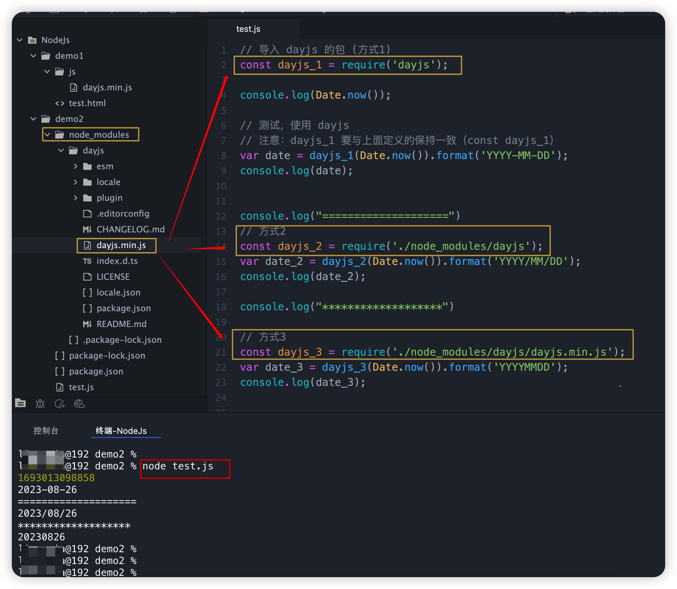Click the demo1 folder icon

pyautogui.click(x=46, y=56)
